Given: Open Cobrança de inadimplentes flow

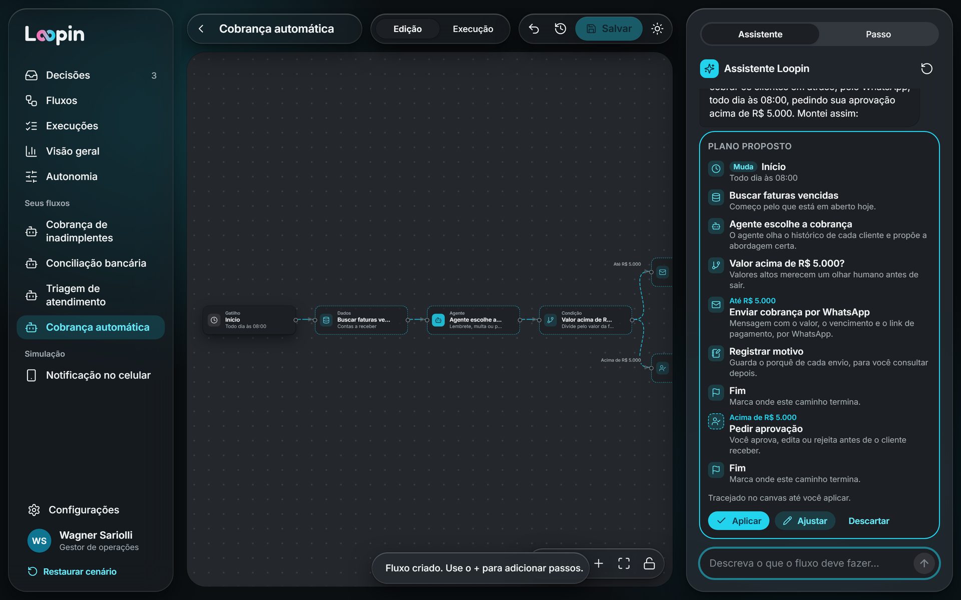Looking at the screenshot, I should [91, 231].
